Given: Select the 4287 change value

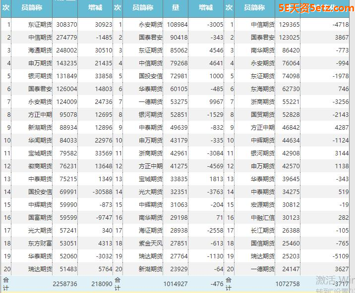Looking at the screenshot, I should point(342,128).
